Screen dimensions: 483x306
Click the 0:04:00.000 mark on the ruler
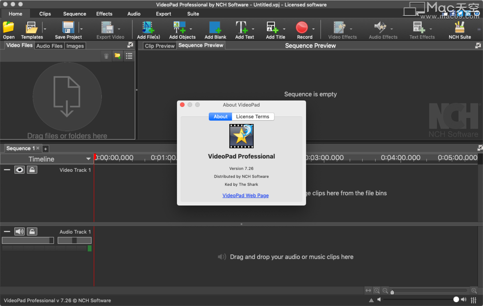pyautogui.click(x=400, y=158)
